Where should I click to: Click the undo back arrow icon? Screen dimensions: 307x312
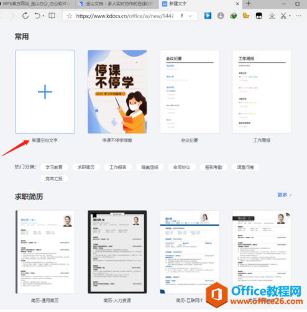coord(37,16)
